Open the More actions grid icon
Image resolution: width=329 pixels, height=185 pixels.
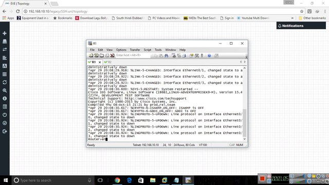[x=5, y=74]
